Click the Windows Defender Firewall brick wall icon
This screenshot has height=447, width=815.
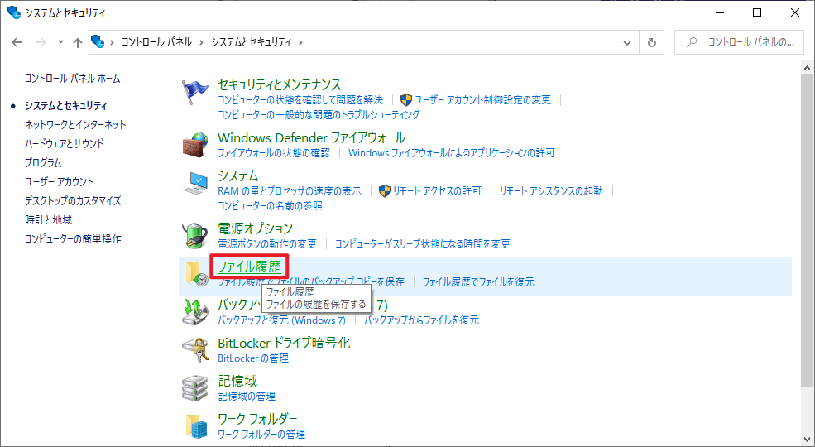195,145
